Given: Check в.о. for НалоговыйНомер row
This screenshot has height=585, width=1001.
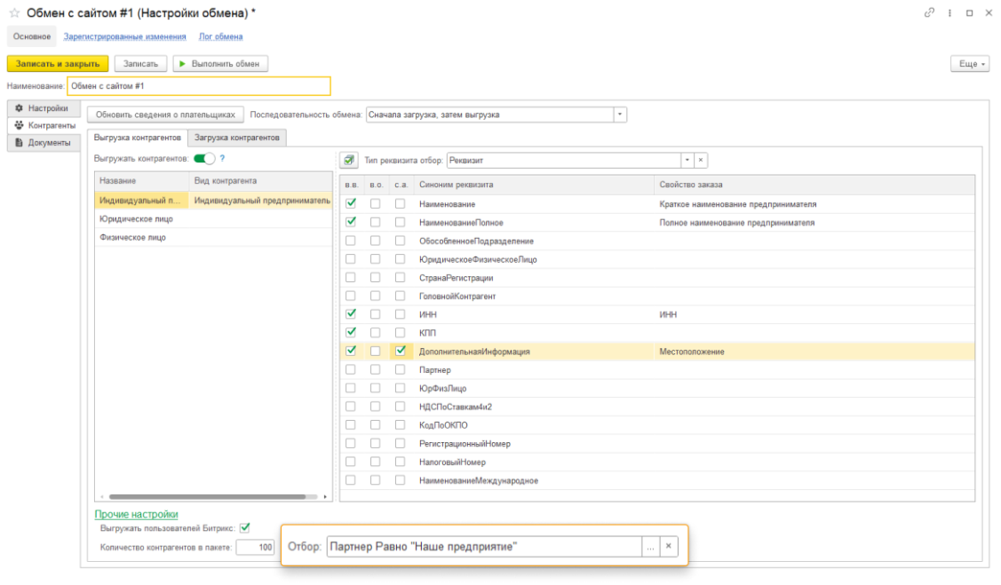Looking at the screenshot, I should (376, 462).
